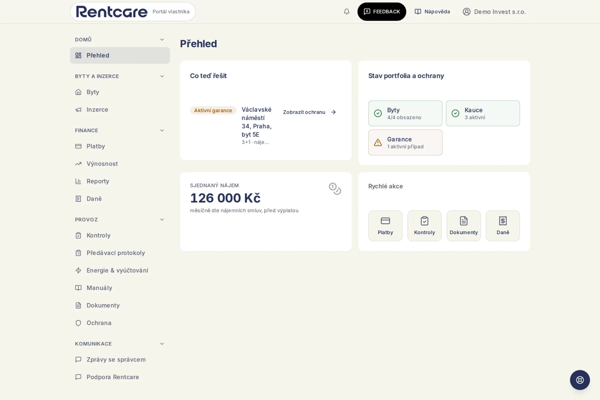The image size is (600, 400).
Task: Collapse the BYTY A INZERCE section chevron
Action: point(162,76)
